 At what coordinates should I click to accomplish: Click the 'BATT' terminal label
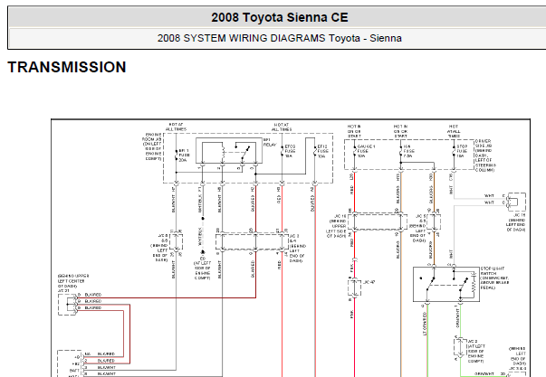(74, 371)
